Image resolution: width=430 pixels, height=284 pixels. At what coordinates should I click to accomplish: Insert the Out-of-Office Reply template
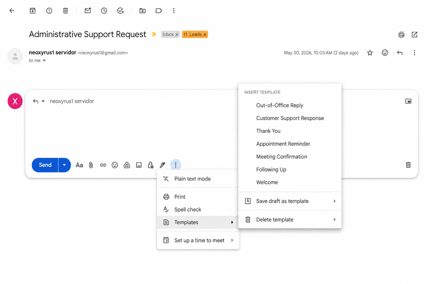pos(290,105)
